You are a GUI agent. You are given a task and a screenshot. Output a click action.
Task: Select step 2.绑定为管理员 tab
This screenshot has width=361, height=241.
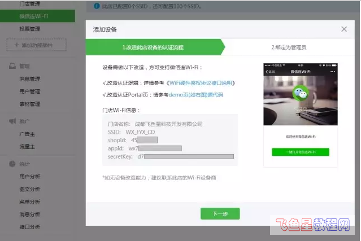(289, 47)
